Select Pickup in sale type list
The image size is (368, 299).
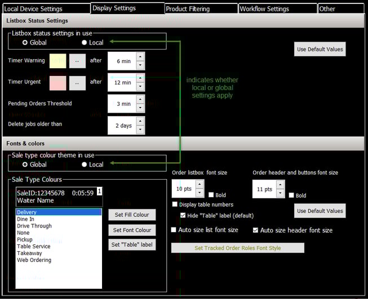coord(59,239)
